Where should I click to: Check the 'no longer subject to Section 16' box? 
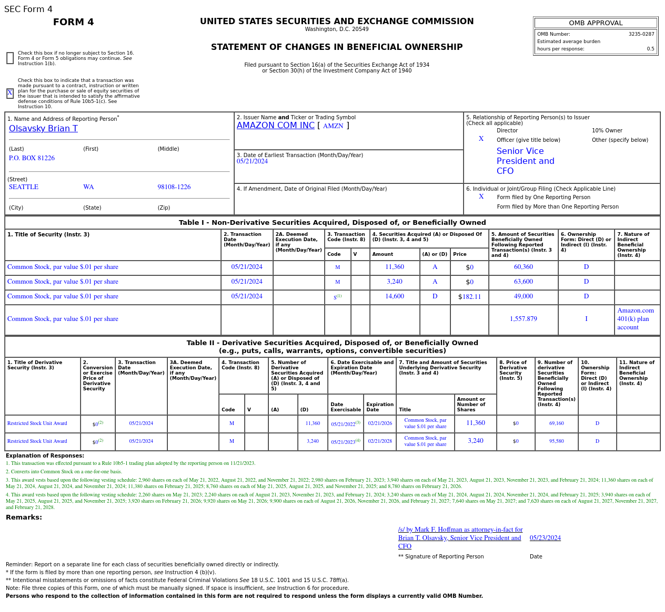pyautogui.click(x=10, y=58)
